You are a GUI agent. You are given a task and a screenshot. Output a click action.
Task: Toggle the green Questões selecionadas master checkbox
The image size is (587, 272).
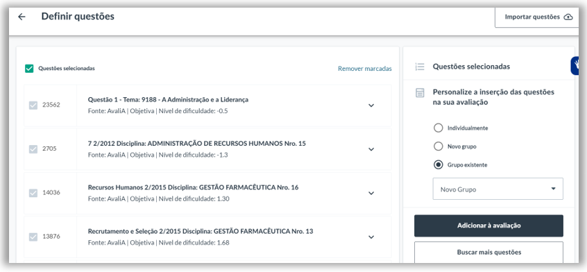pyautogui.click(x=29, y=69)
